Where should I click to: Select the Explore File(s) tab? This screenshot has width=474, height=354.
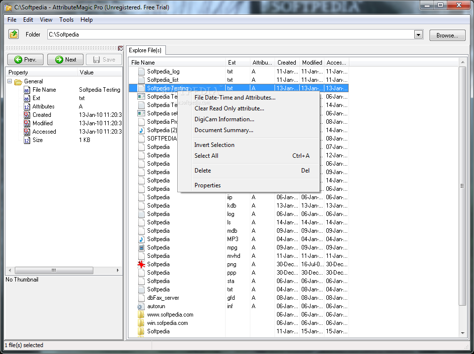tap(145, 50)
